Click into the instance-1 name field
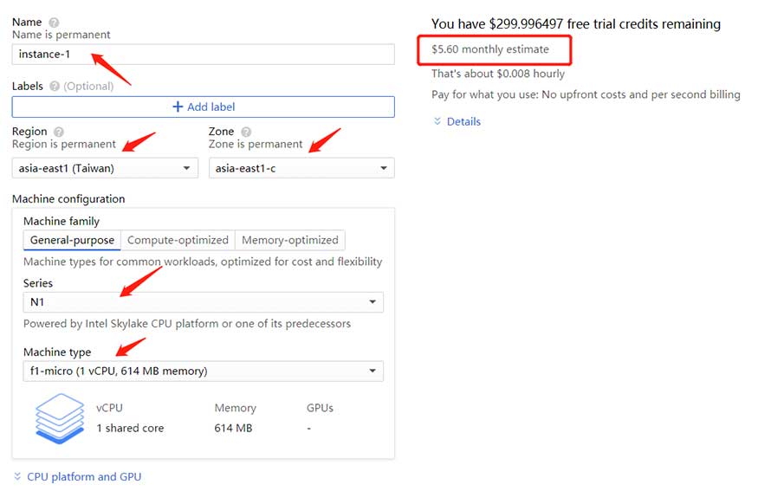This screenshot has width=771, height=491. coord(203,55)
